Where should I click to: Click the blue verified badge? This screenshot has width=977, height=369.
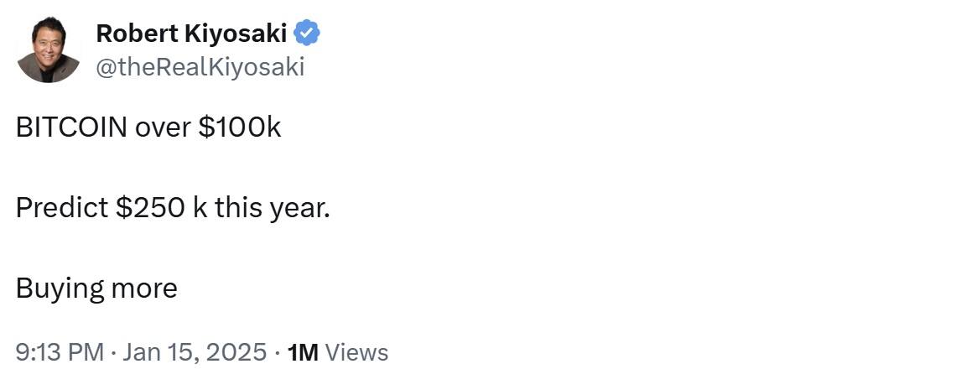point(307,34)
